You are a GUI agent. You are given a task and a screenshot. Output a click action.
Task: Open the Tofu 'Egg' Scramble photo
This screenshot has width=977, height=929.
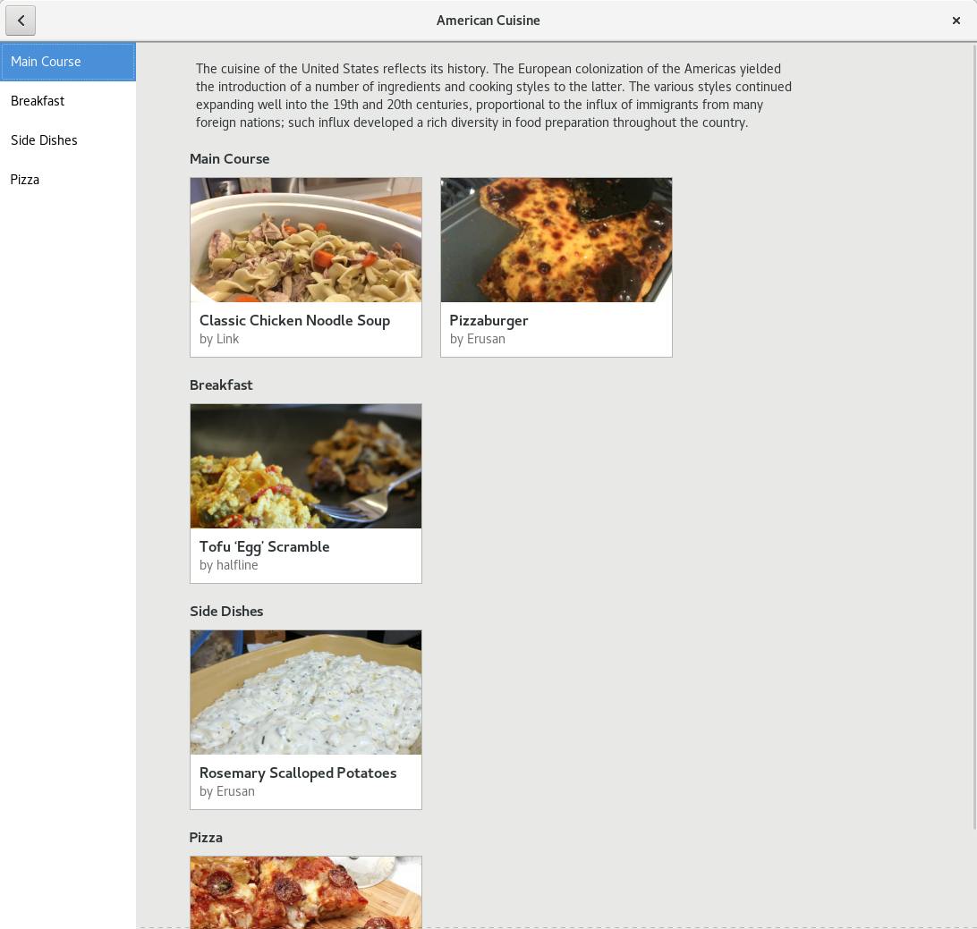[x=306, y=466]
